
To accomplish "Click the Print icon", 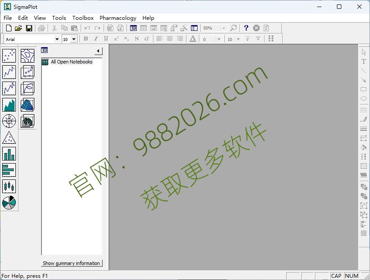I will point(41,28).
